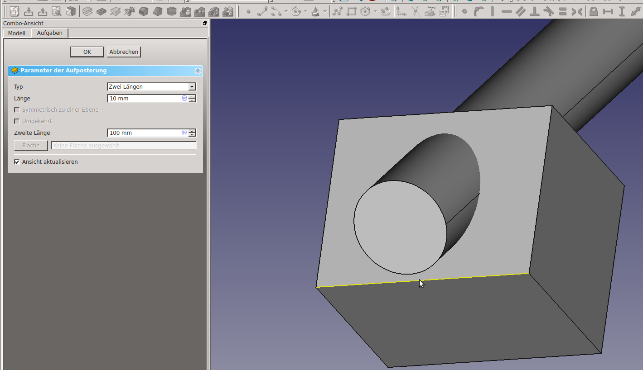Toggle Symmetrisch zu einer Ebene checkbox
The height and width of the screenshot is (370, 643).
coord(17,110)
